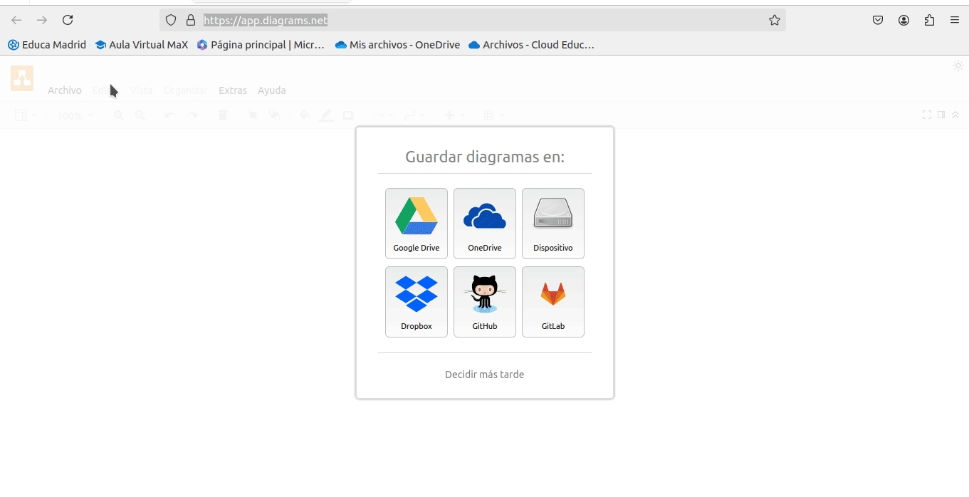969x497 pixels.
Task: Reload the page in browser
Action: [68, 20]
